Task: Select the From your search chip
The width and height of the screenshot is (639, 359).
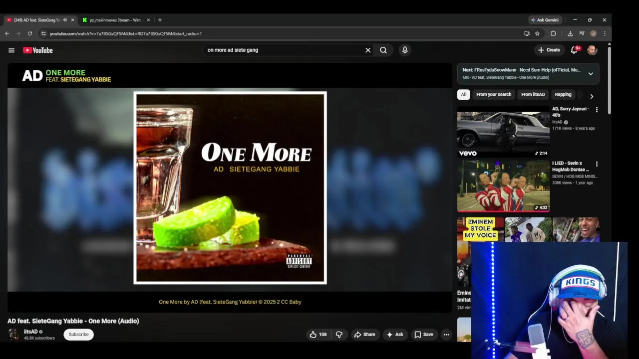Action: tap(494, 94)
